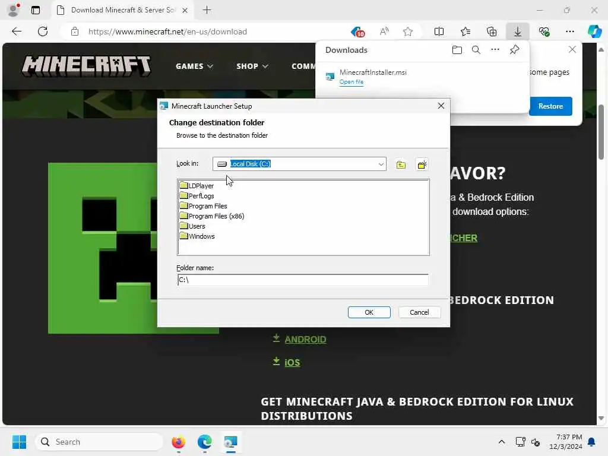
Task: Click the up one level folder icon
Action: 401,165
